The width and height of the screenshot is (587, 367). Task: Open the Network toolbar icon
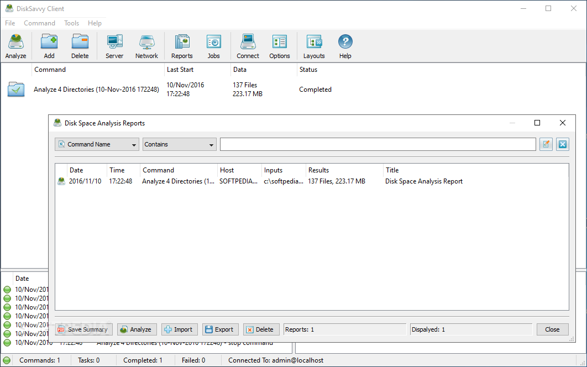tap(146, 46)
